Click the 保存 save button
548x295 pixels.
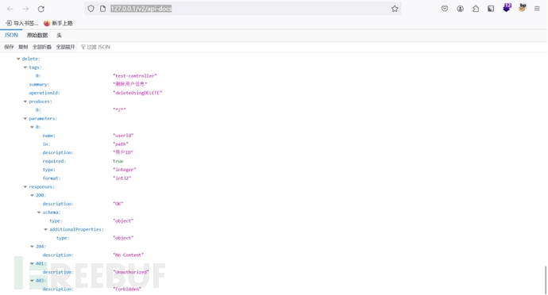click(9, 47)
